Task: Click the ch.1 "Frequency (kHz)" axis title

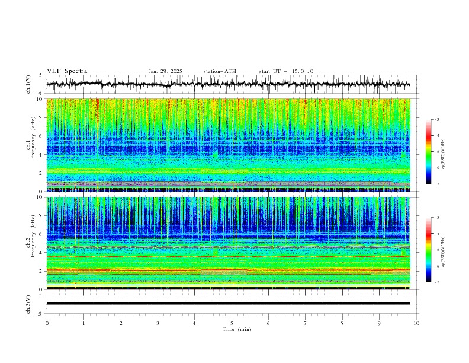Action: pos(33,138)
